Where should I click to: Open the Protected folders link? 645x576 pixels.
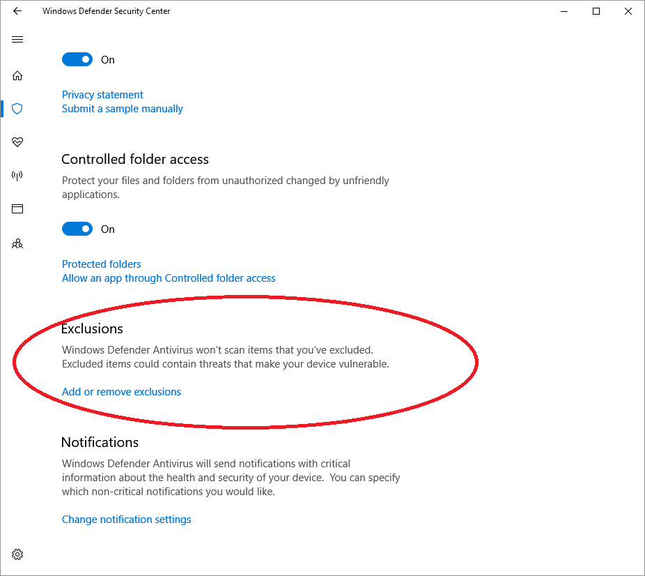[x=101, y=264]
